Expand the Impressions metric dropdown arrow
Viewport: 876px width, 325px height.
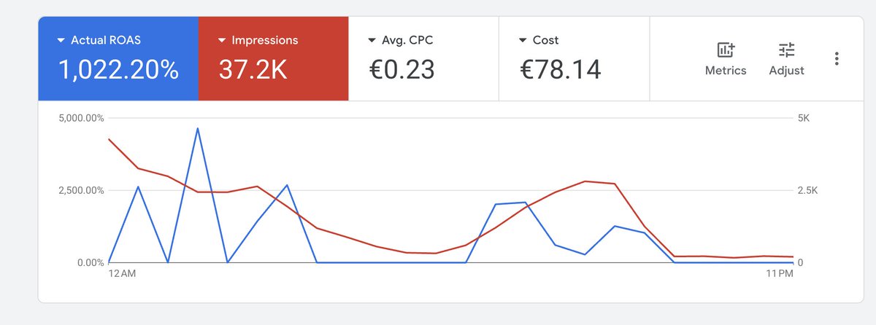223,41
